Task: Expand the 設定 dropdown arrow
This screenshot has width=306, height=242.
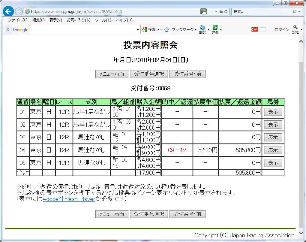Action: click(x=301, y=30)
